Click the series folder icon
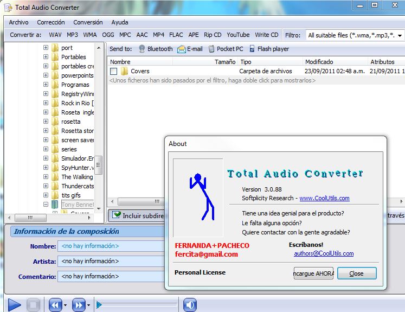Viewport: 405px width, 312px height. (55, 149)
